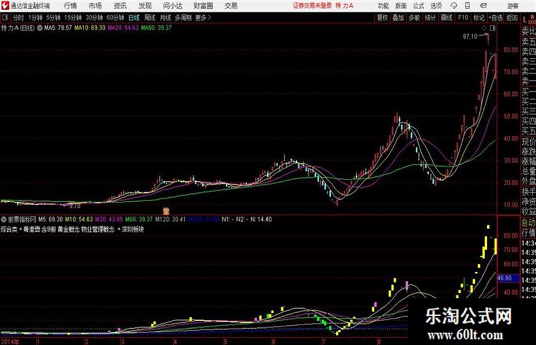Viewport: 536px width, 345px height.
Task: Select the 周线 weekly period
Action: (150, 18)
